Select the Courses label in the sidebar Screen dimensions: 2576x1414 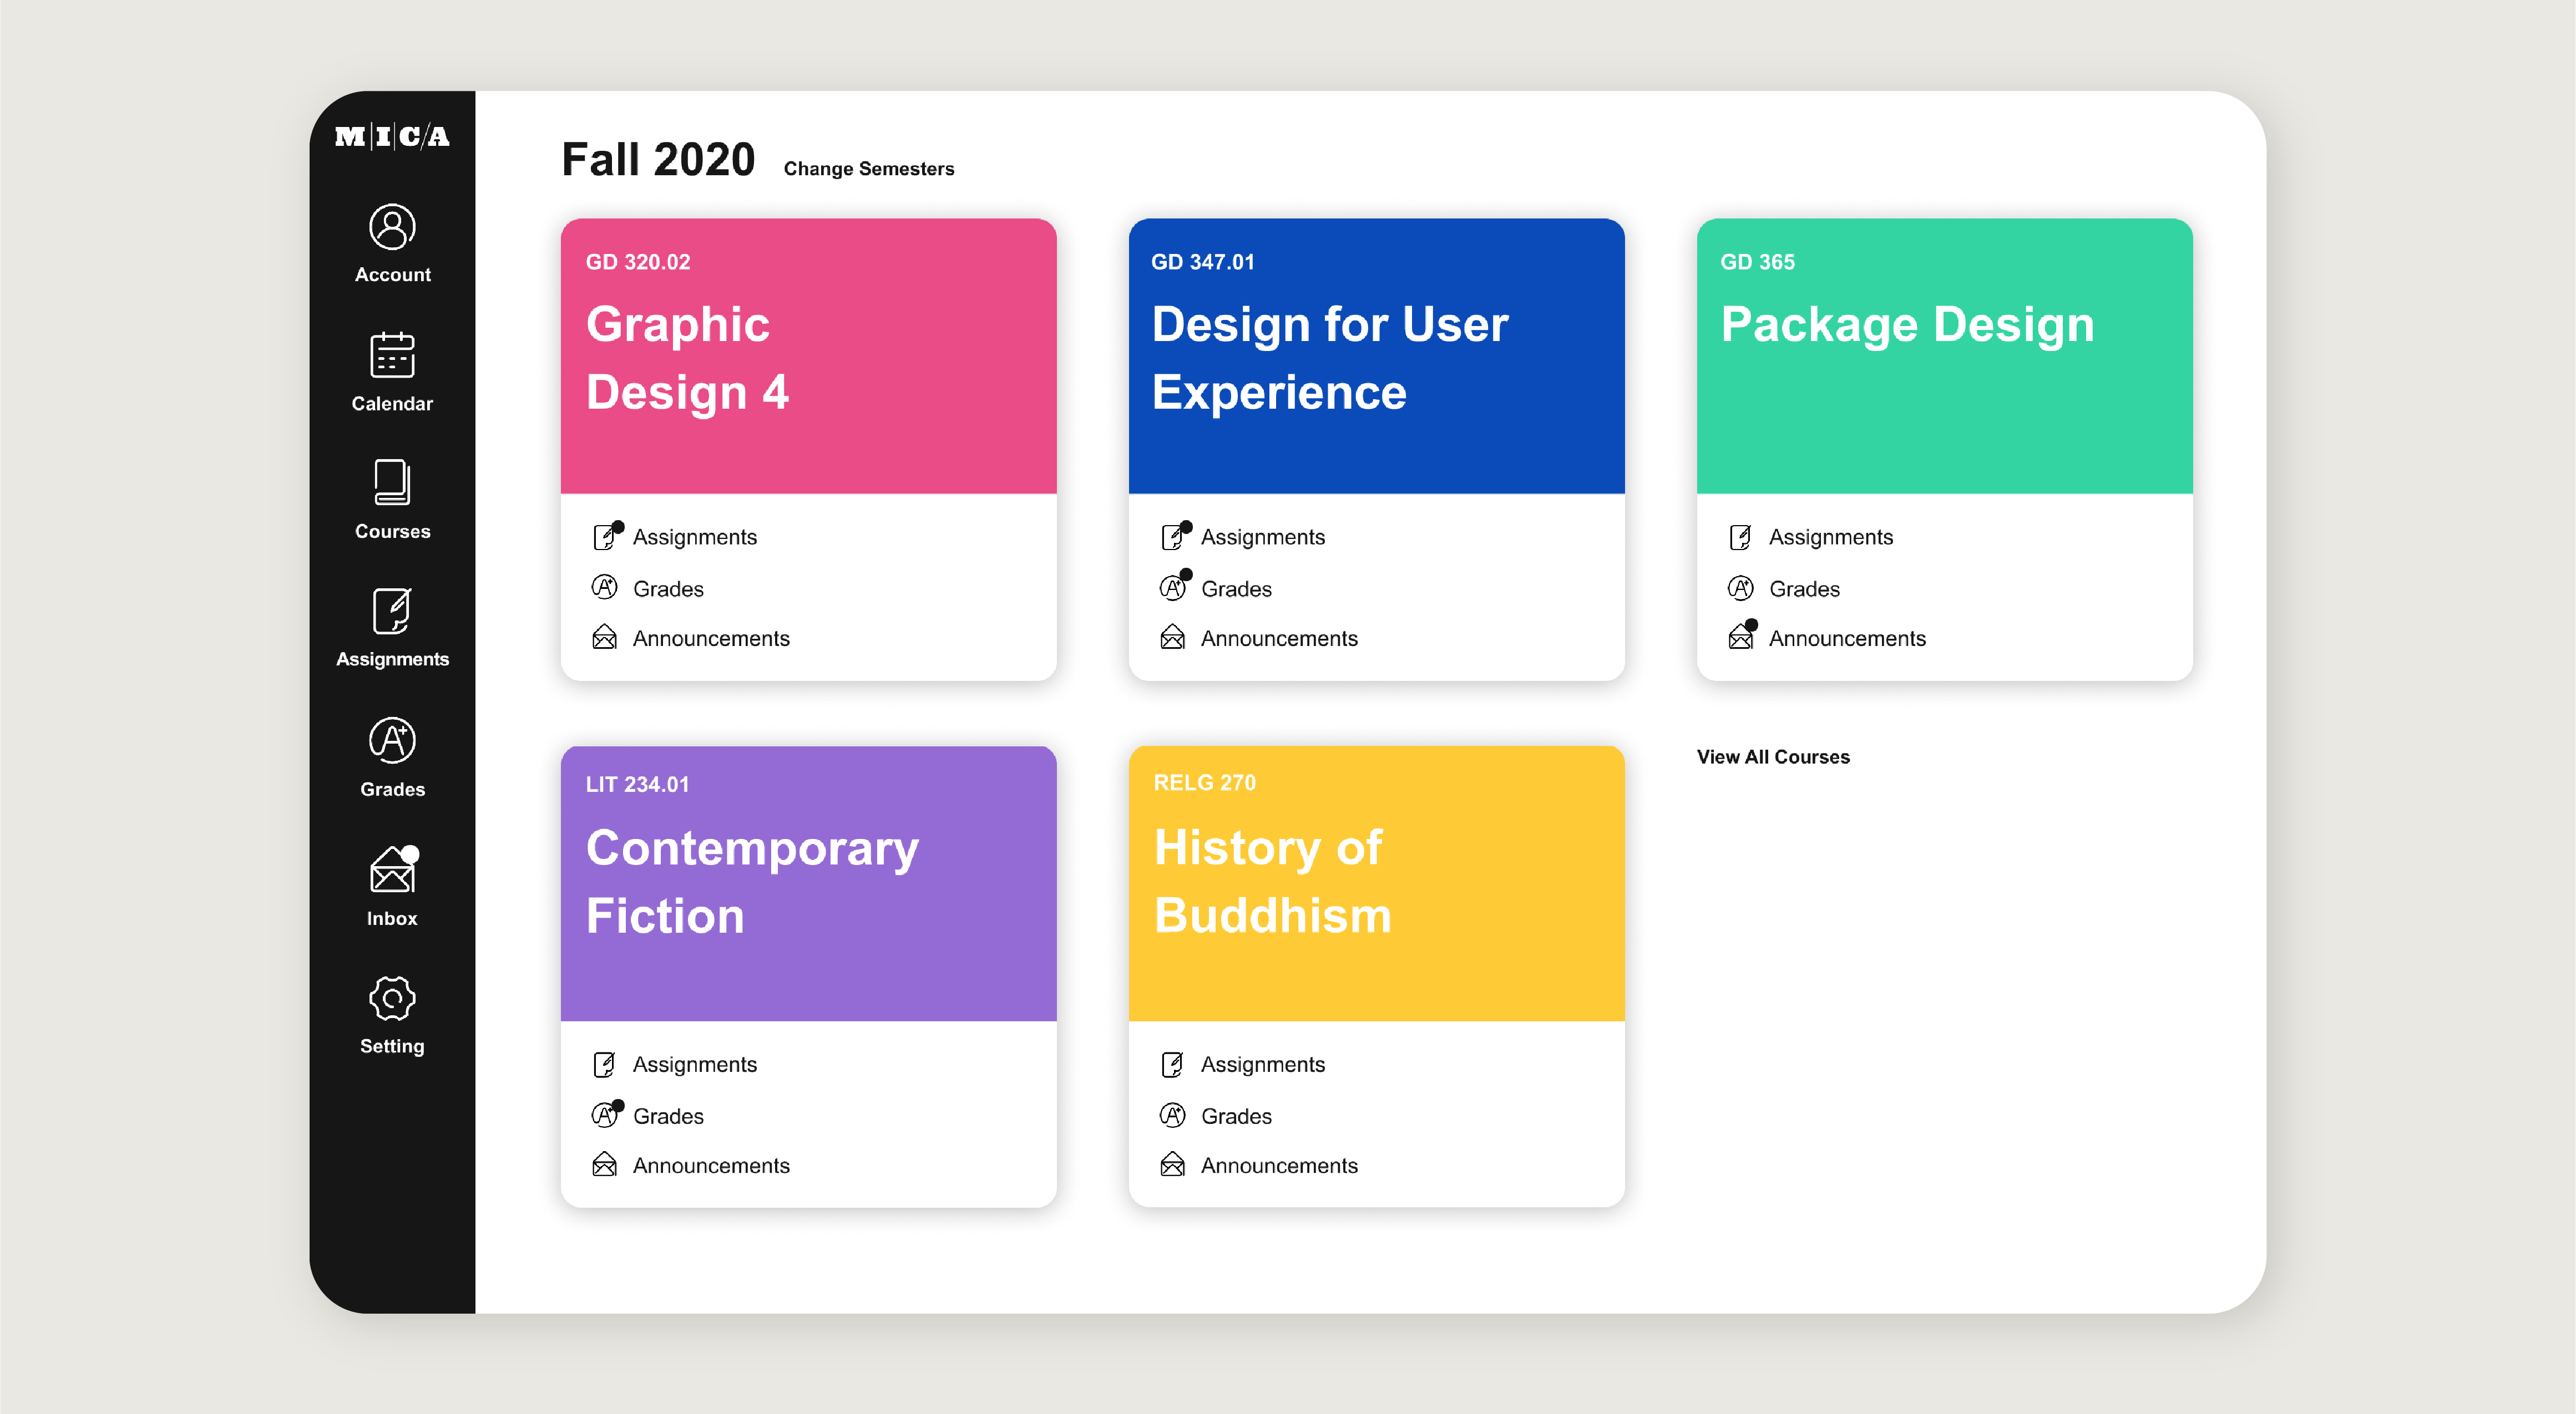pyautogui.click(x=392, y=532)
